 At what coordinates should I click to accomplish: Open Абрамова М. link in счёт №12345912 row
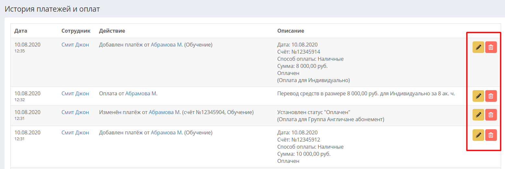[x=167, y=132]
